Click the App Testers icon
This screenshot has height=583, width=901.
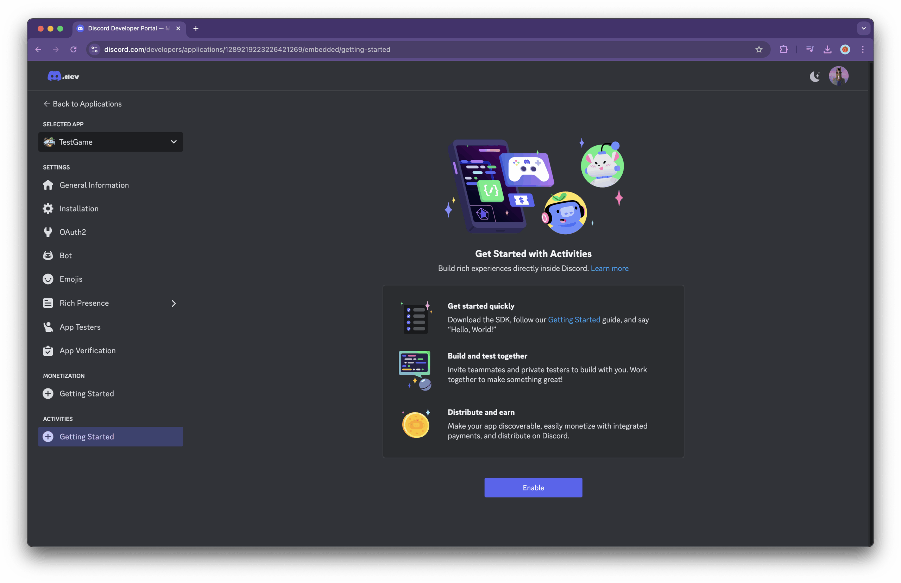48,327
